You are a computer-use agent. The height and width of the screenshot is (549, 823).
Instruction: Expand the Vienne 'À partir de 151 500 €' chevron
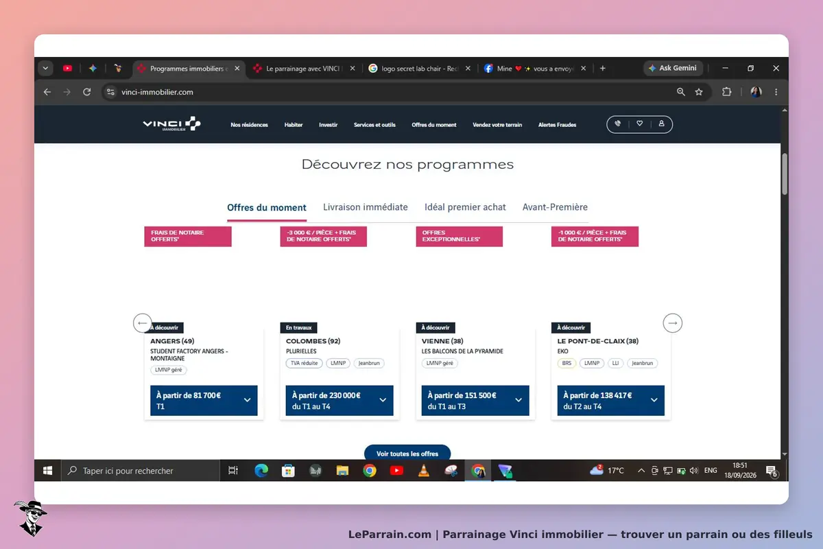(x=518, y=400)
